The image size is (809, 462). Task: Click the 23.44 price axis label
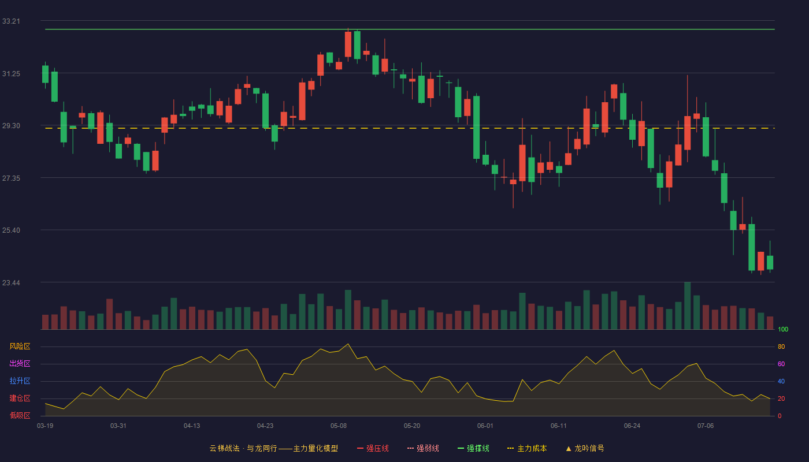[x=10, y=283]
